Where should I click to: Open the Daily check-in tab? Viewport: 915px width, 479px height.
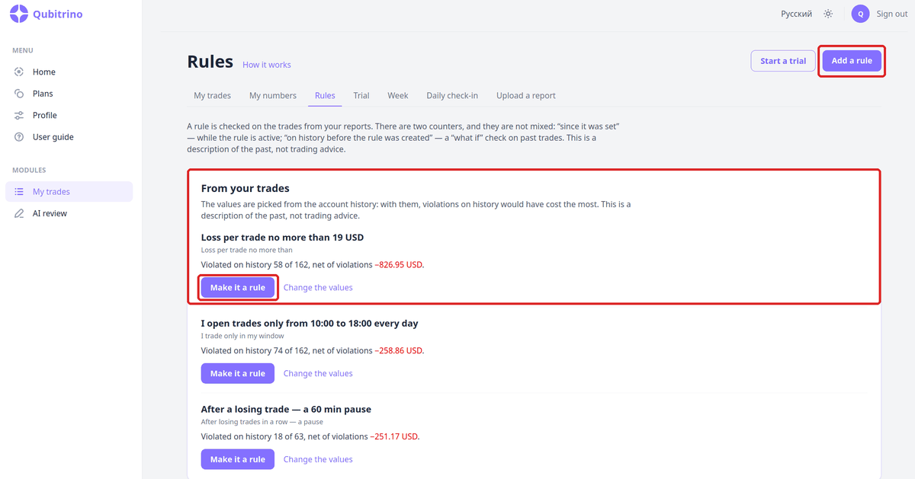pos(452,96)
